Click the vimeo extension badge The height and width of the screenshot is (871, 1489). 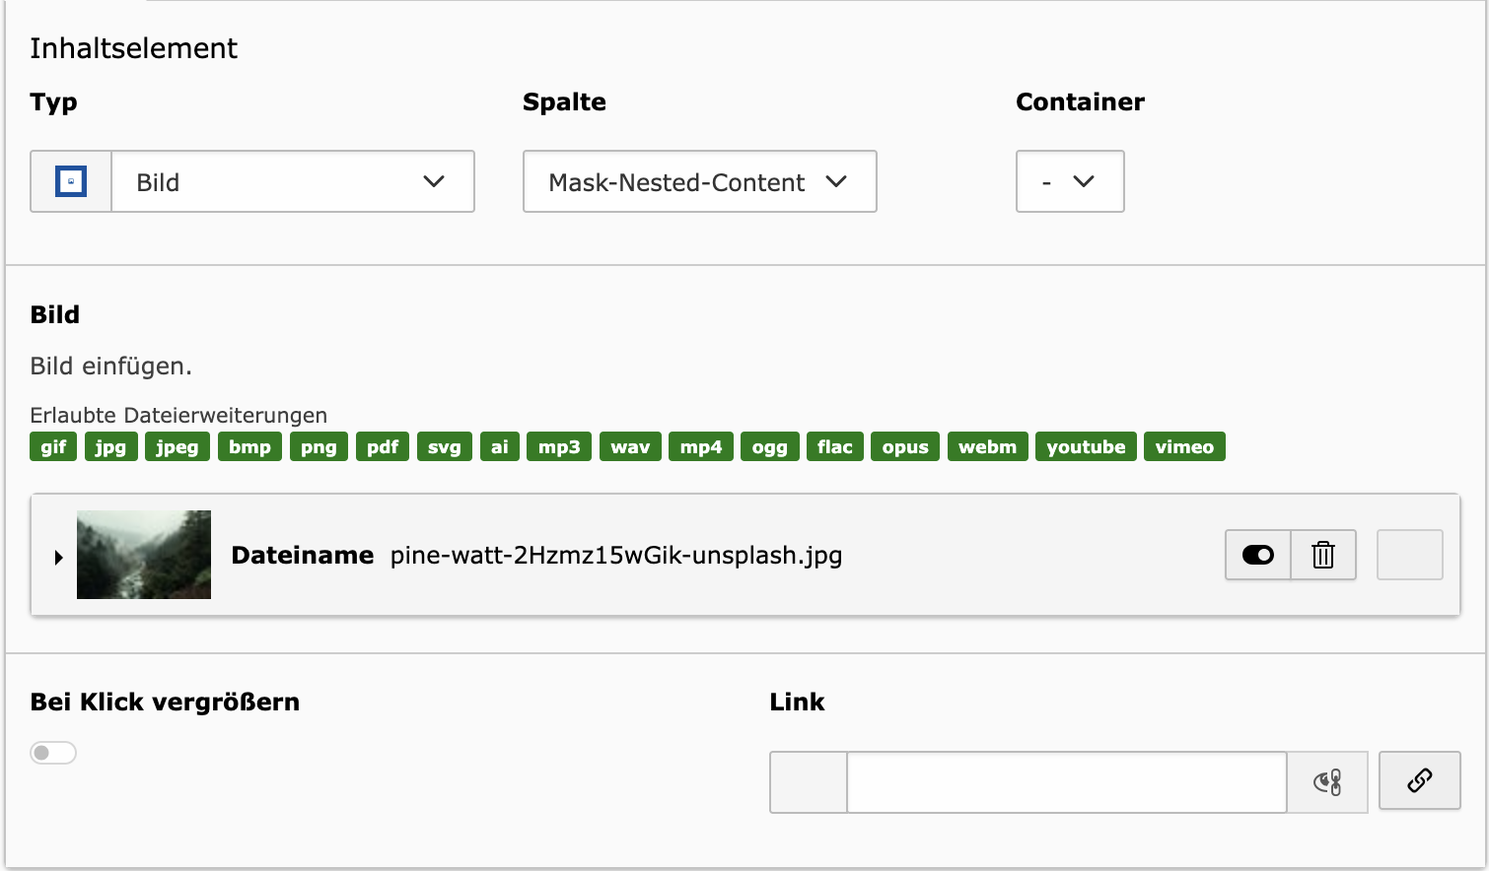[x=1184, y=446]
